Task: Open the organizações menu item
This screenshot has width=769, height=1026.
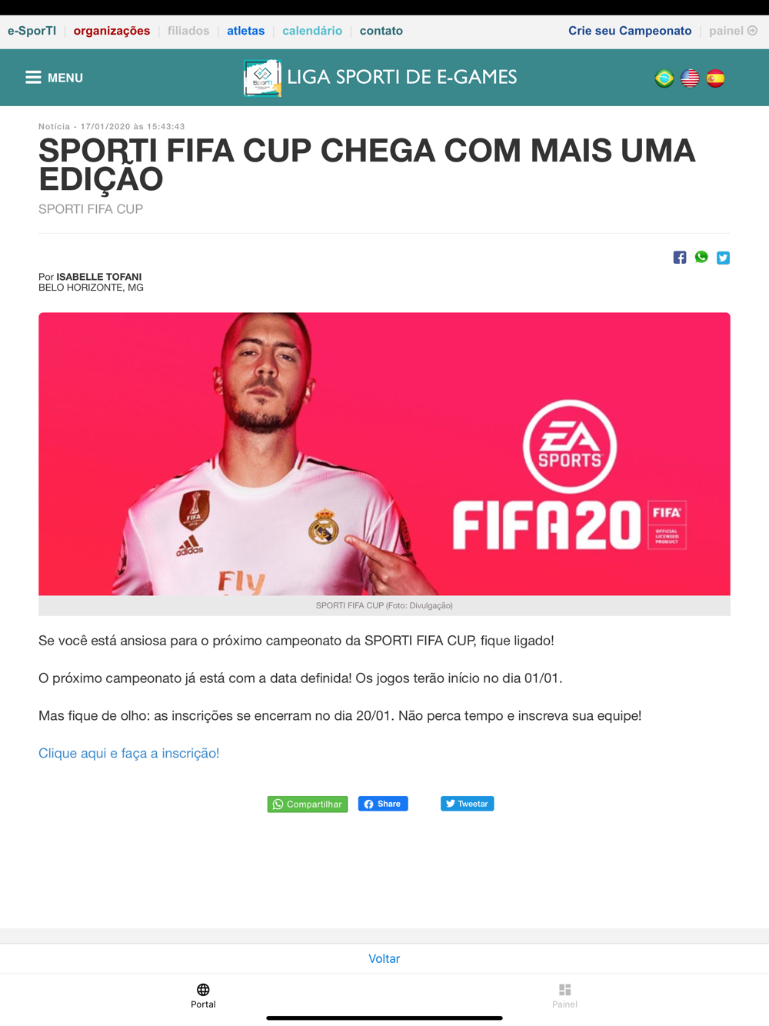Action: point(112,31)
